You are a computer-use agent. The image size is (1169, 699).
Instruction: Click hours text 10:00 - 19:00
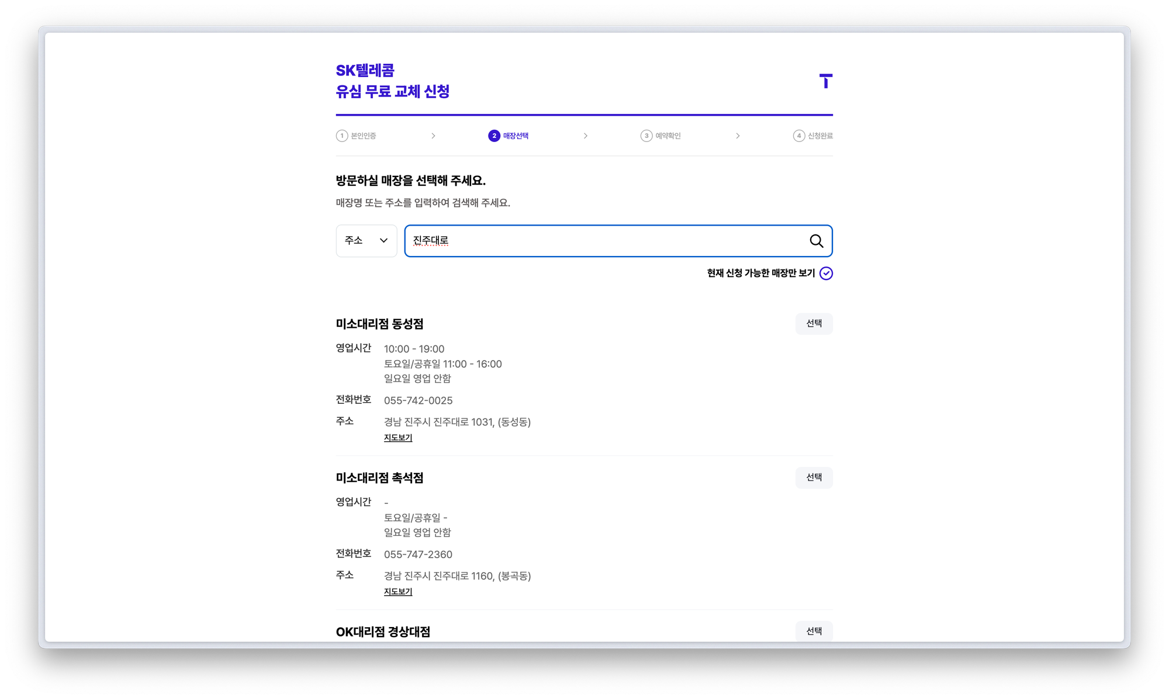[414, 349]
